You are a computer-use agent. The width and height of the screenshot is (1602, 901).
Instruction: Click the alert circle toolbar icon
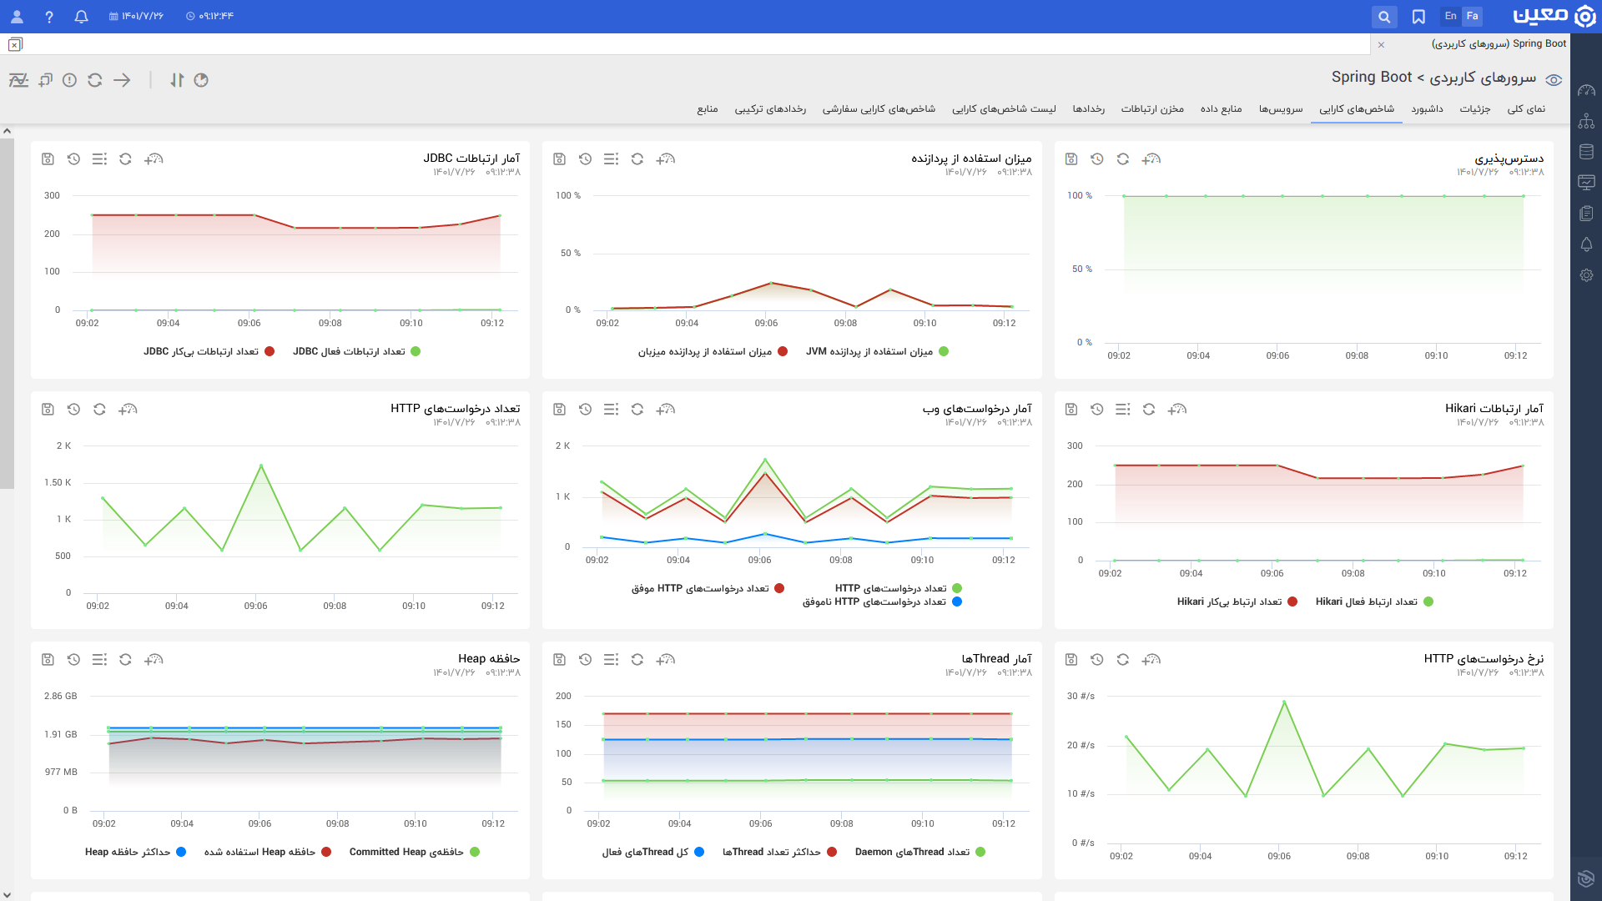click(70, 80)
